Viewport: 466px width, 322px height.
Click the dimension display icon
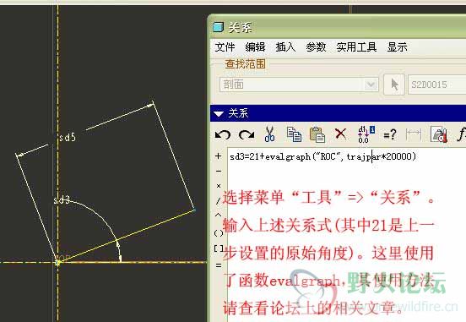414,135
